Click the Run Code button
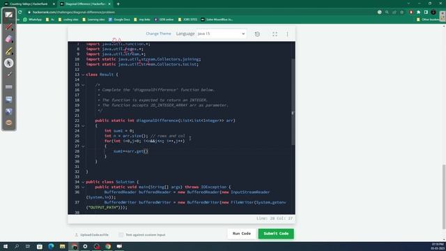Viewport: 446px width, 251px height. pyautogui.click(x=242, y=234)
